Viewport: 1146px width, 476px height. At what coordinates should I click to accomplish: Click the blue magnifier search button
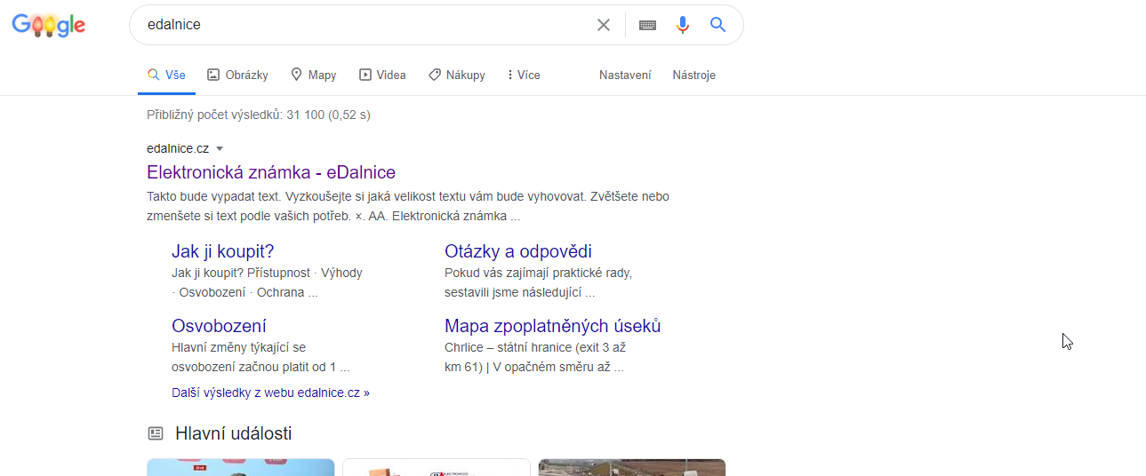coord(718,25)
